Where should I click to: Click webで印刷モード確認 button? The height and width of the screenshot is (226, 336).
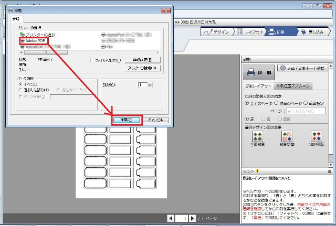302,68
